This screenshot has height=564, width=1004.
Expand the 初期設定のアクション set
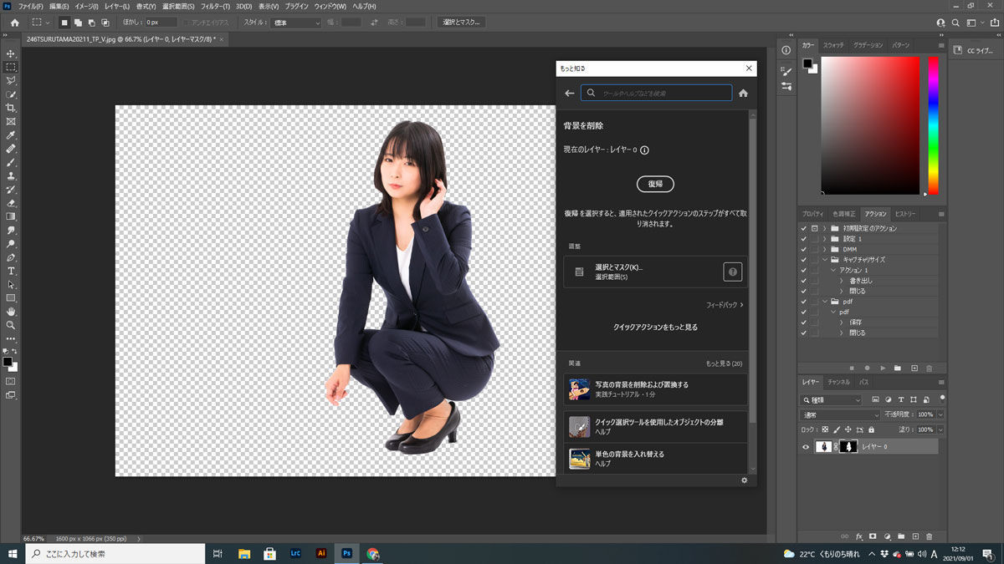click(x=824, y=228)
